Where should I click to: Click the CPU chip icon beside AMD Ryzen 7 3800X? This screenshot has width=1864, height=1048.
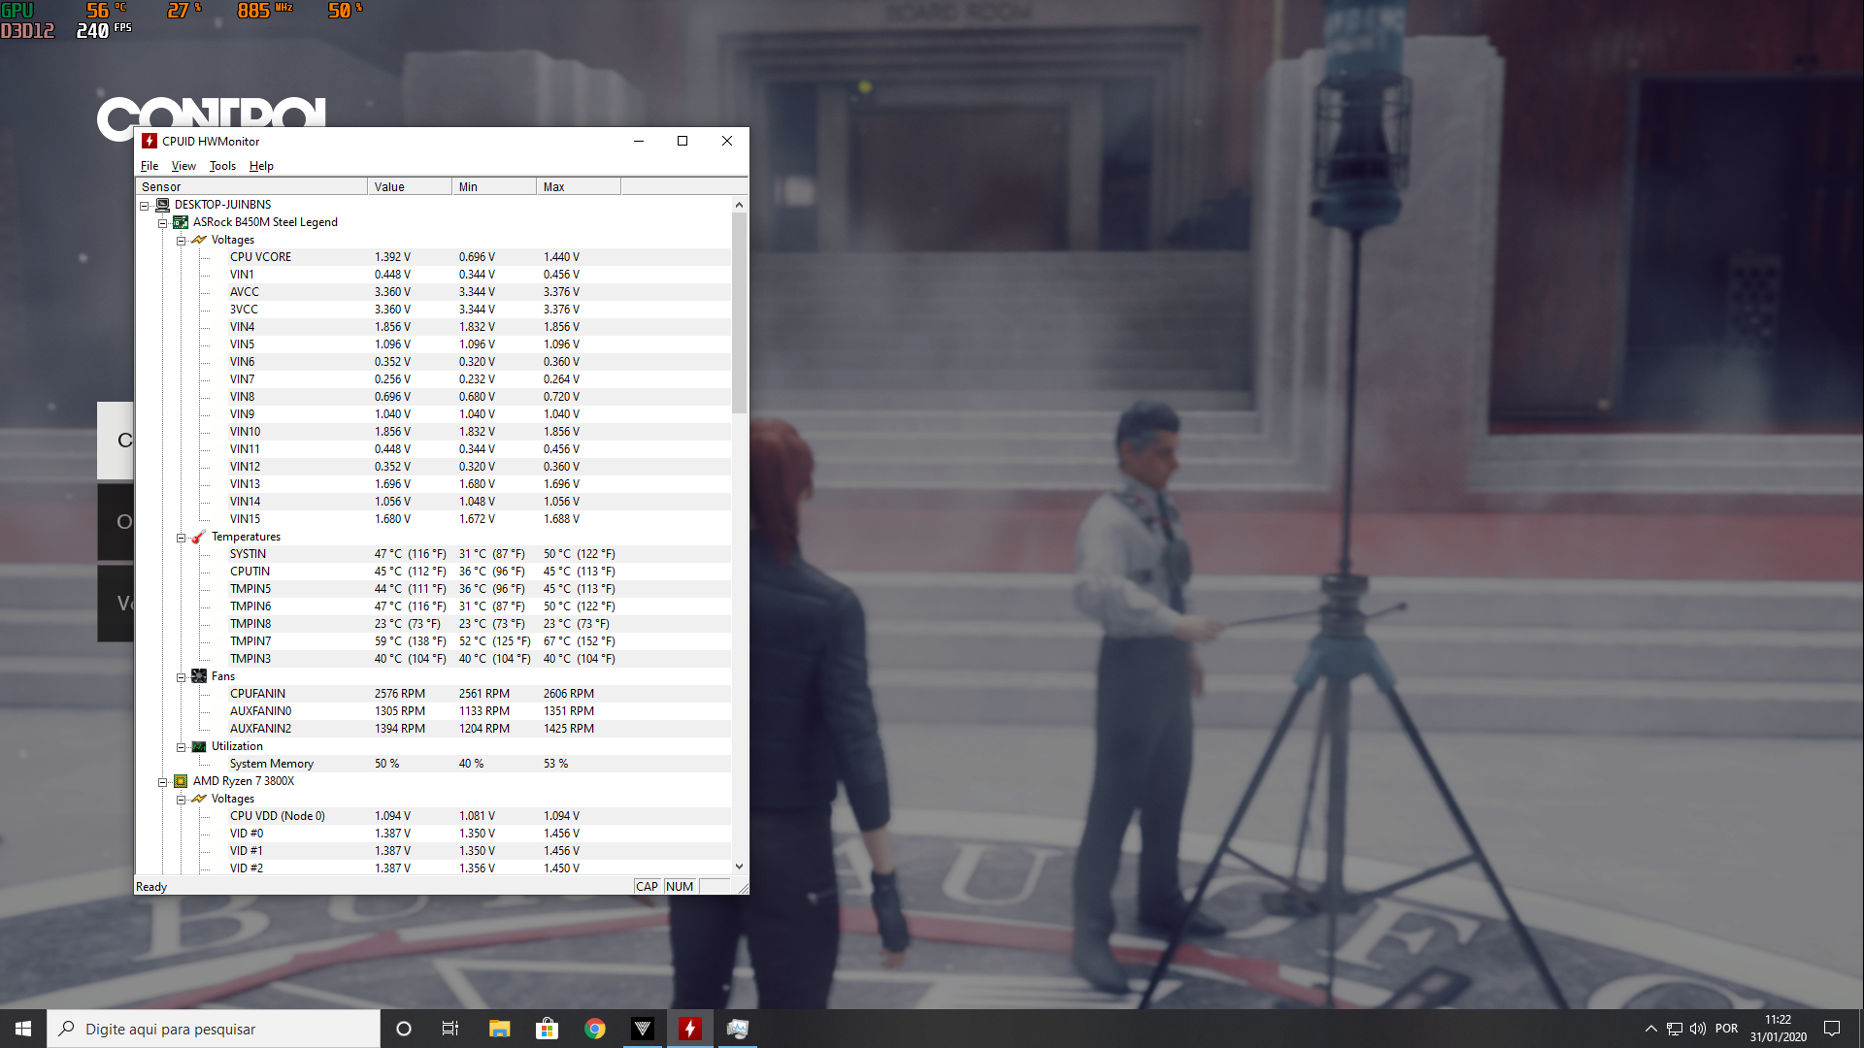click(181, 781)
